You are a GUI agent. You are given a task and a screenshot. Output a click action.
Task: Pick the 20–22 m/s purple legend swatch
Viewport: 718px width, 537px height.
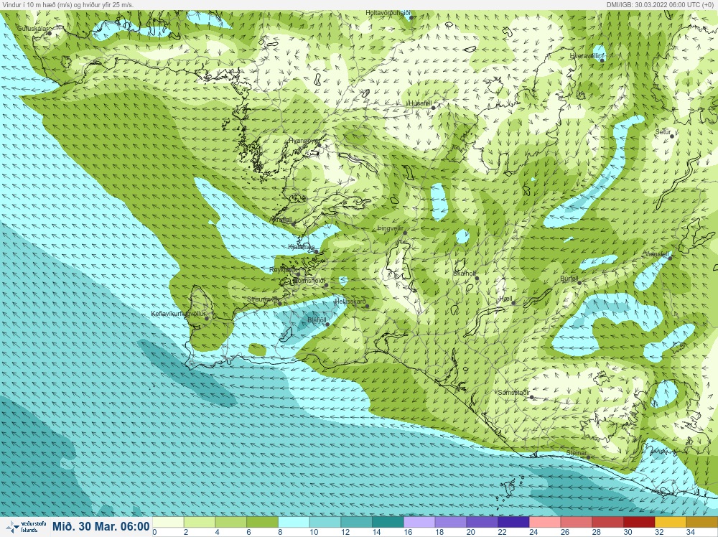point(482,523)
